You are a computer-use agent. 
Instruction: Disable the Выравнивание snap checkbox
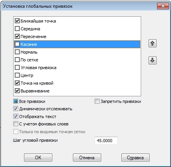(x=17, y=91)
